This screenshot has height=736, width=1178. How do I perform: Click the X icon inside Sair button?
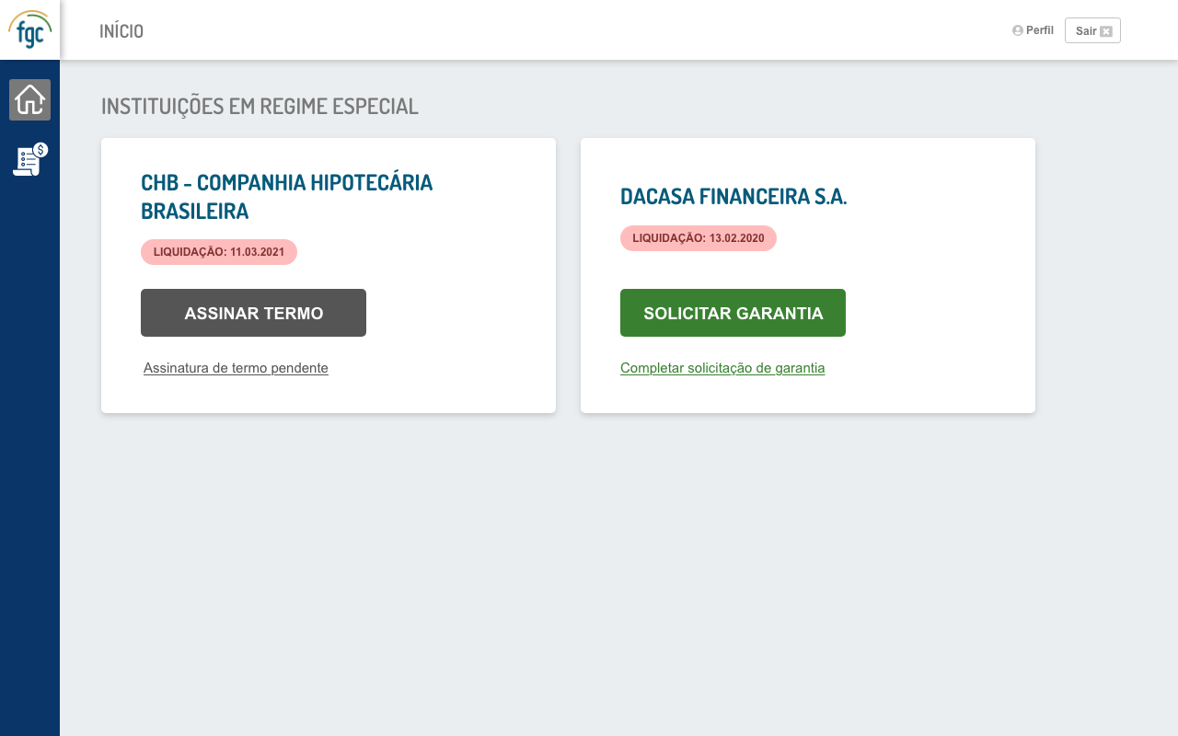pos(1106,31)
